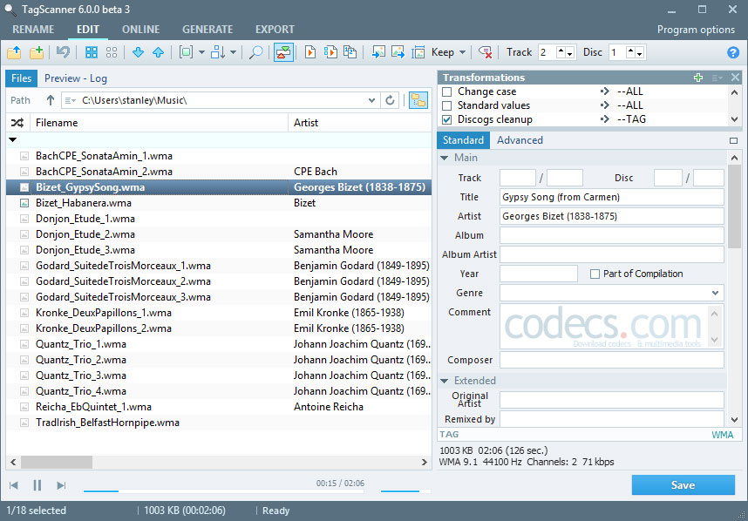Skip to next track

(x=61, y=485)
